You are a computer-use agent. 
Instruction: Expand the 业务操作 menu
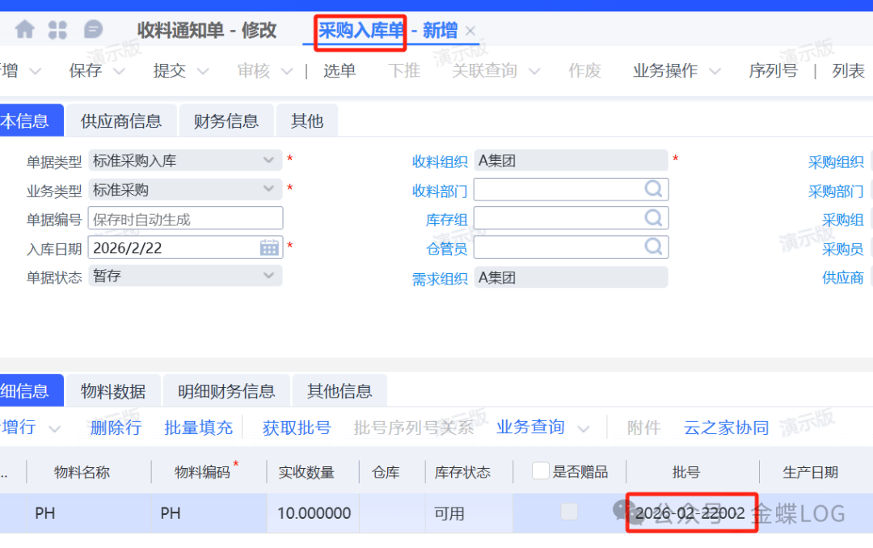(x=715, y=71)
